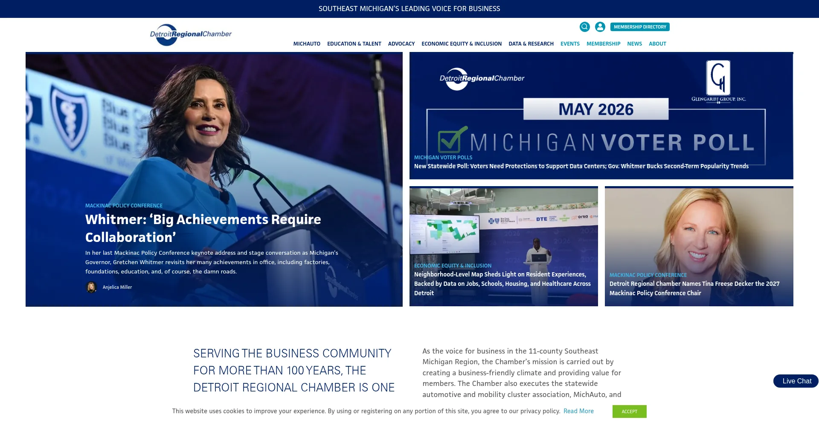The width and height of the screenshot is (819, 423).
Task: Click the Economic Equity & Inclusion tag on map story
Action: (x=453, y=266)
